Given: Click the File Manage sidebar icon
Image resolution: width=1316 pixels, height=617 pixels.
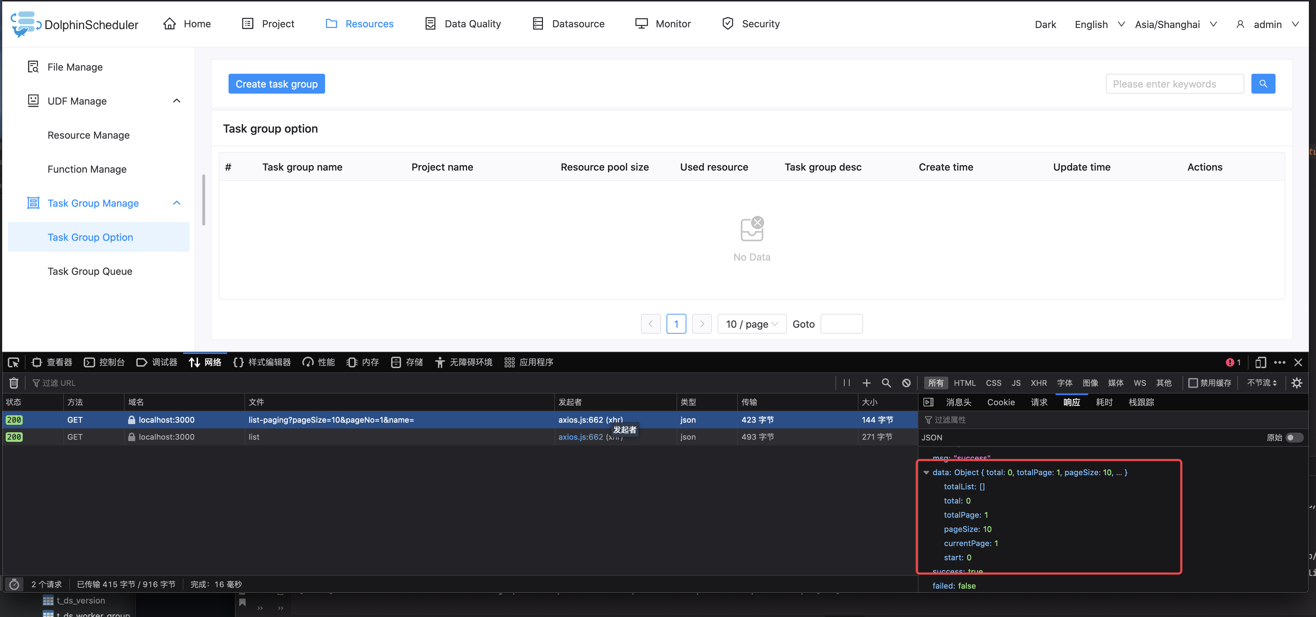Looking at the screenshot, I should pos(33,67).
